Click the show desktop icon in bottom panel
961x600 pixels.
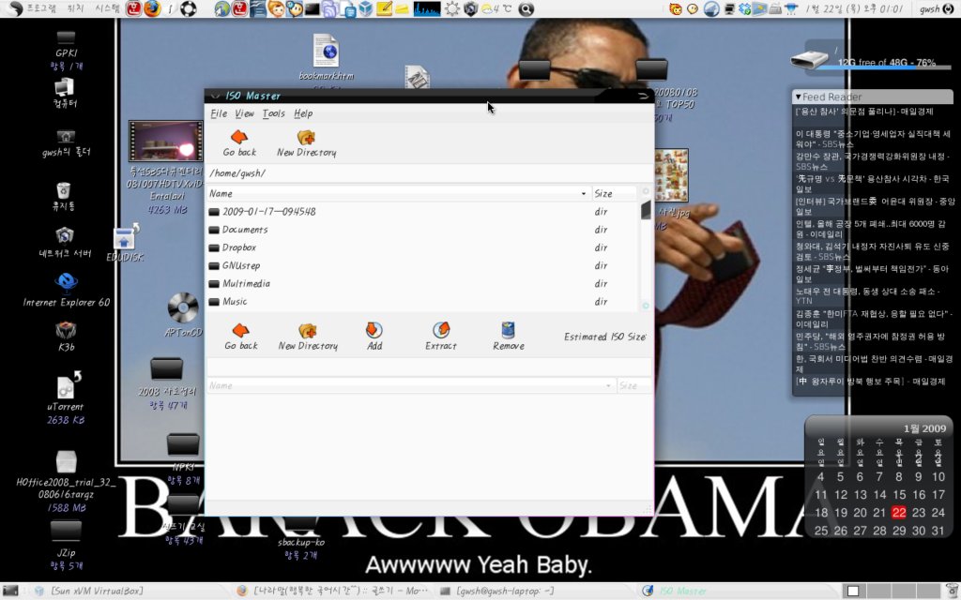tap(10, 591)
